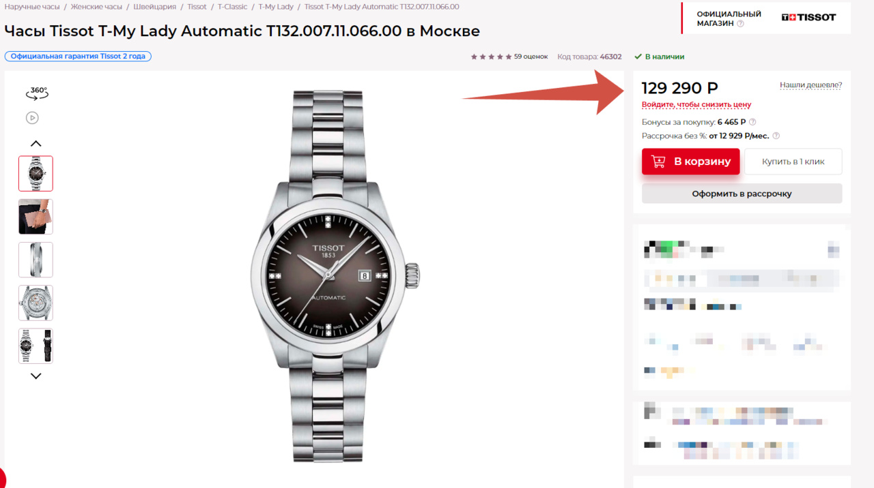Open the 360° view of the watch

[x=37, y=93]
